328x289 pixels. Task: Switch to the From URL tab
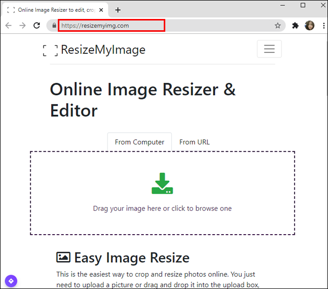tap(194, 142)
